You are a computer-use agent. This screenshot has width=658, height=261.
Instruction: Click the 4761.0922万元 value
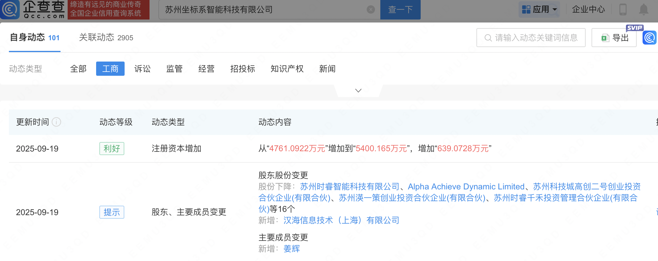297,149
